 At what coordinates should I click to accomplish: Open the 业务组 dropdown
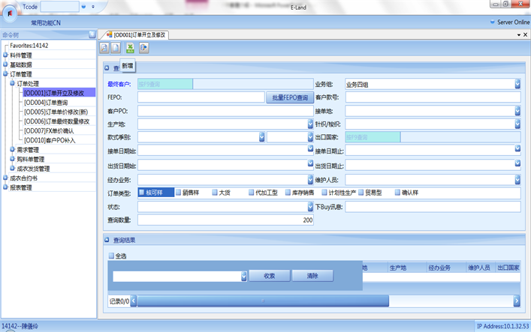point(519,84)
